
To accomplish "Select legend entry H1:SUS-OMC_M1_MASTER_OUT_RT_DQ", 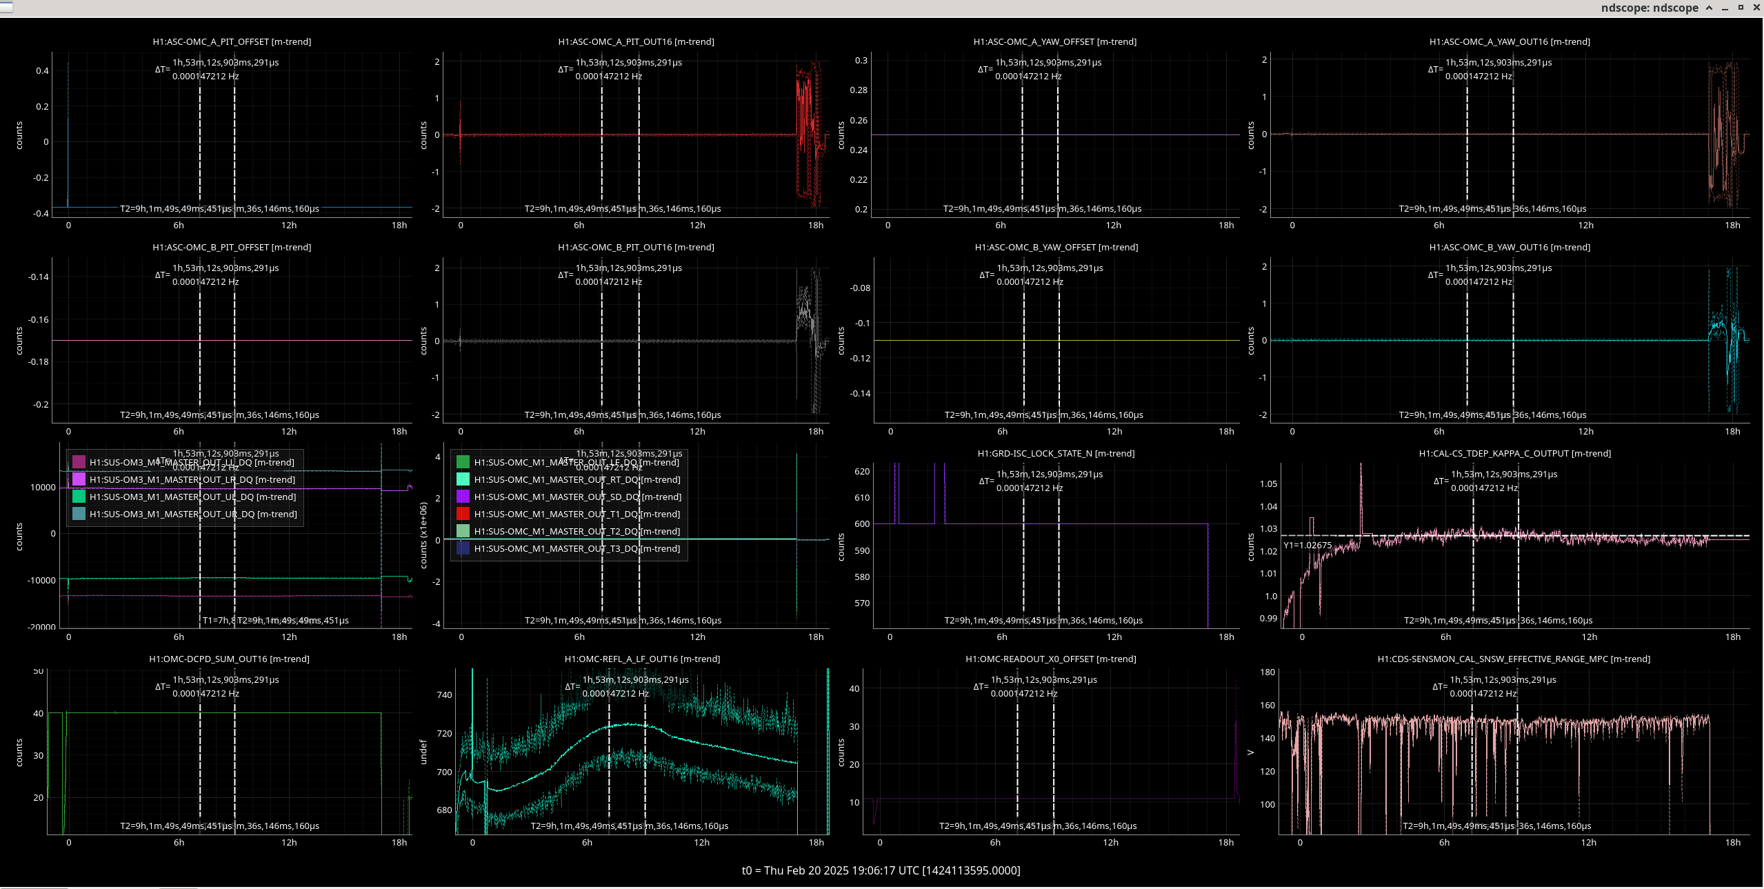I will pyautogui.click(x=577, y=479).
